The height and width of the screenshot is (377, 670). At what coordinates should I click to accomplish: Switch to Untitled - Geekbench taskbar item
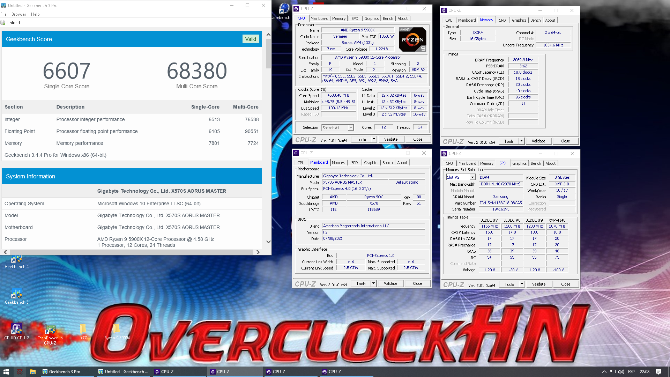(x=123, y=372)
